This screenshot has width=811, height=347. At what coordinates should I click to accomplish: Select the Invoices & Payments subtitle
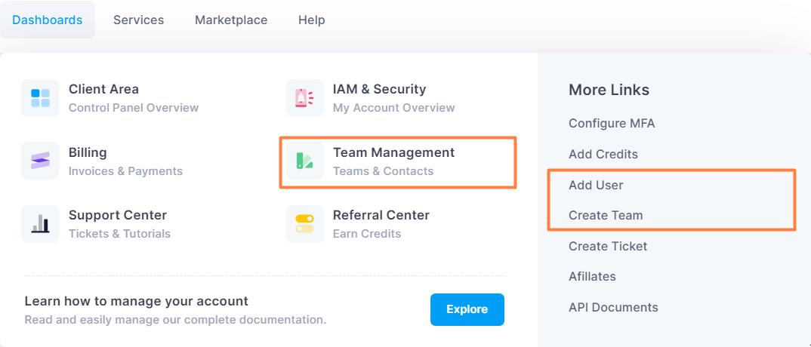125,171
